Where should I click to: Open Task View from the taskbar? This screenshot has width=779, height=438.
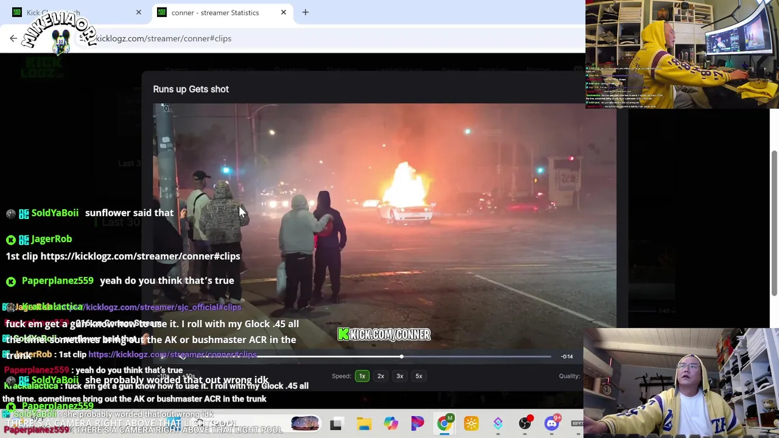(x=335, y=424)
